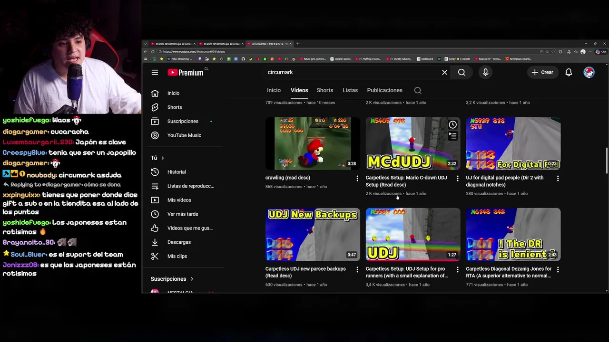
Task: Switch to the second 'El único SPEEDRUN' browser tab
Action: 221,44
